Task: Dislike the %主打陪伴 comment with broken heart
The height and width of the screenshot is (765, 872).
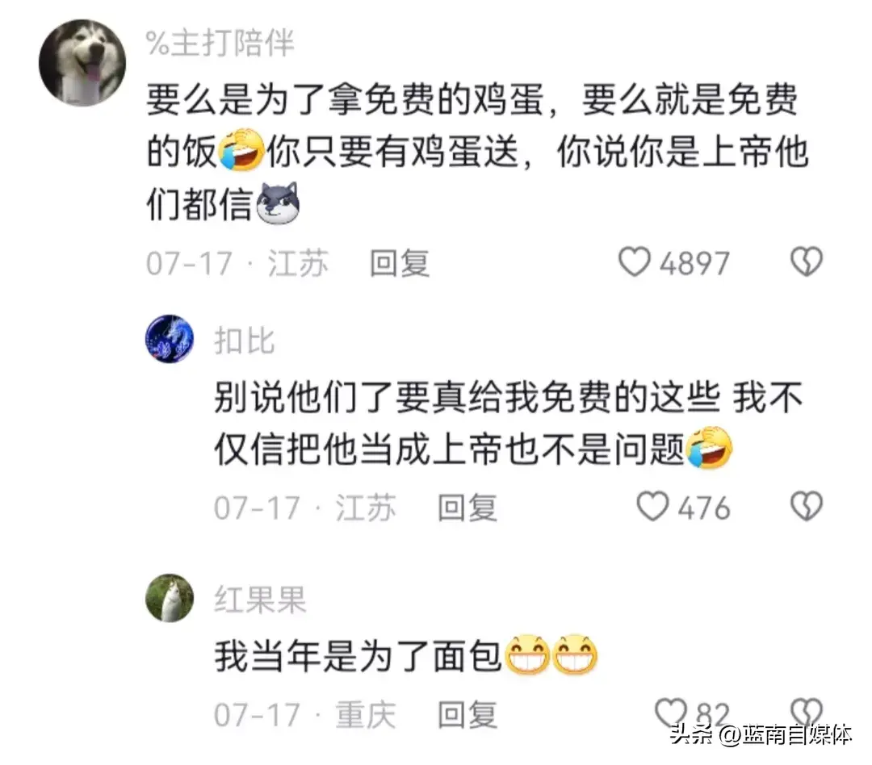Action: [806, 261]
